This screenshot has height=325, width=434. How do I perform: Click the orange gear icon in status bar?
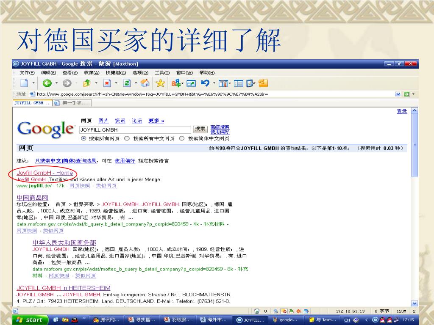coord(299,311)
